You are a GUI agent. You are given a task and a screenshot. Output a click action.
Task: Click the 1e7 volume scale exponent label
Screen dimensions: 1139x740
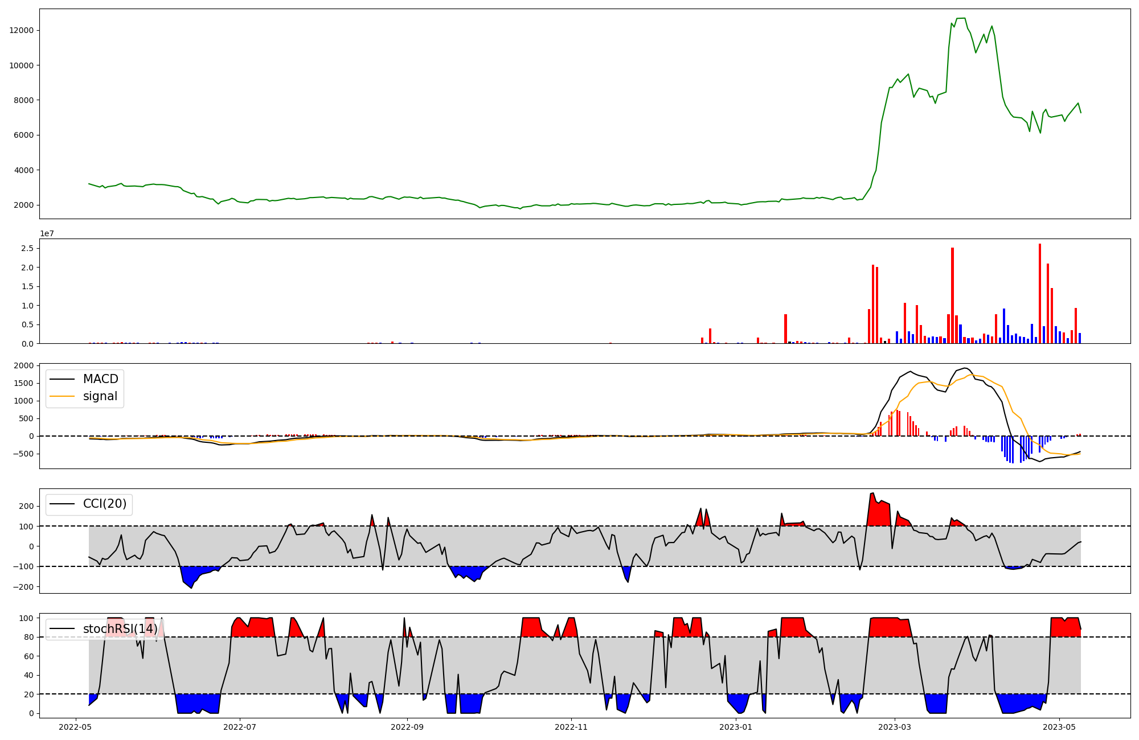pyautogui.click(x=47, y=233)
